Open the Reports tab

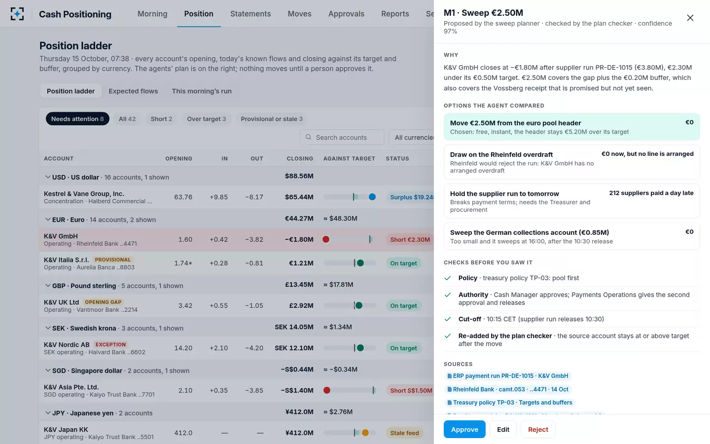pyautogui.click(x=395, y=14)
